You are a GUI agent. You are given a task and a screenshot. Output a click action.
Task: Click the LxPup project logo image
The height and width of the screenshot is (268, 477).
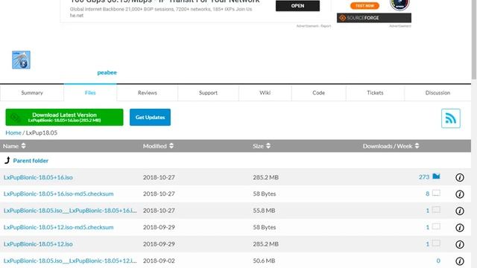21,60
